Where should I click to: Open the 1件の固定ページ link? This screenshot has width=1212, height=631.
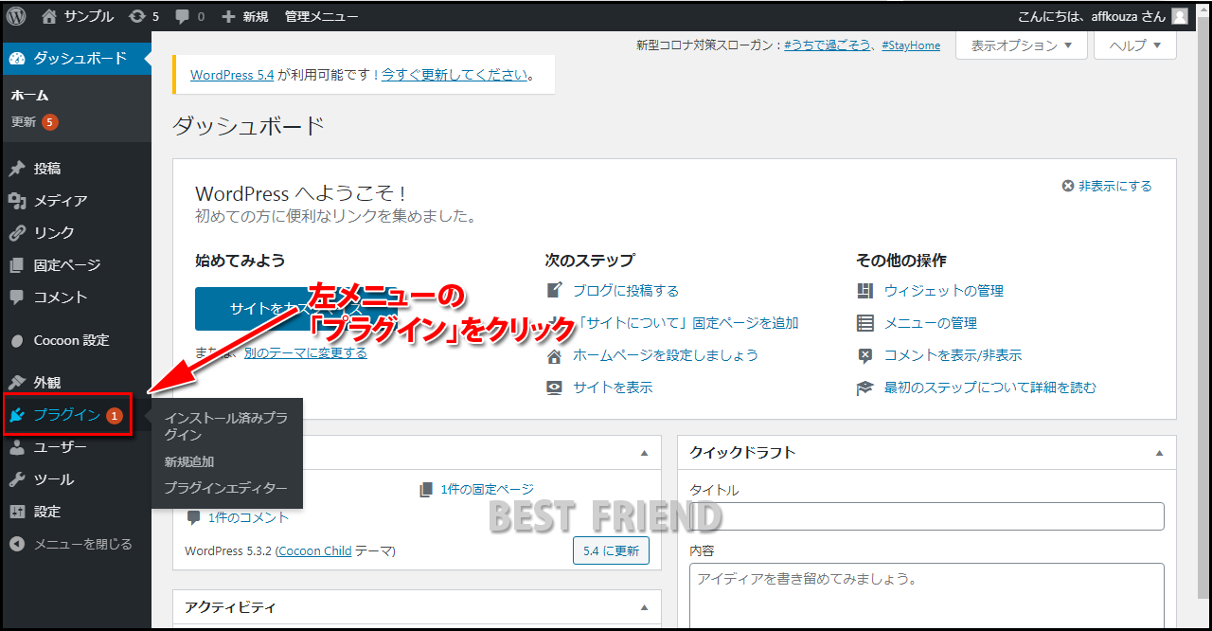point(487,489)
